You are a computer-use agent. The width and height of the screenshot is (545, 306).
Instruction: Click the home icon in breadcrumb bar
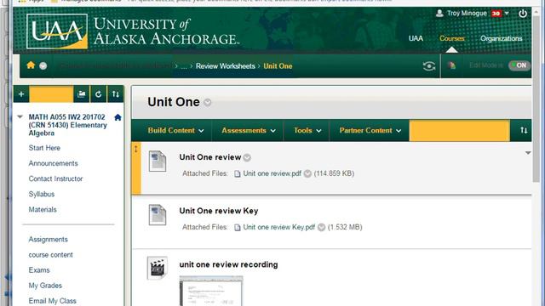tap(31, 65)
